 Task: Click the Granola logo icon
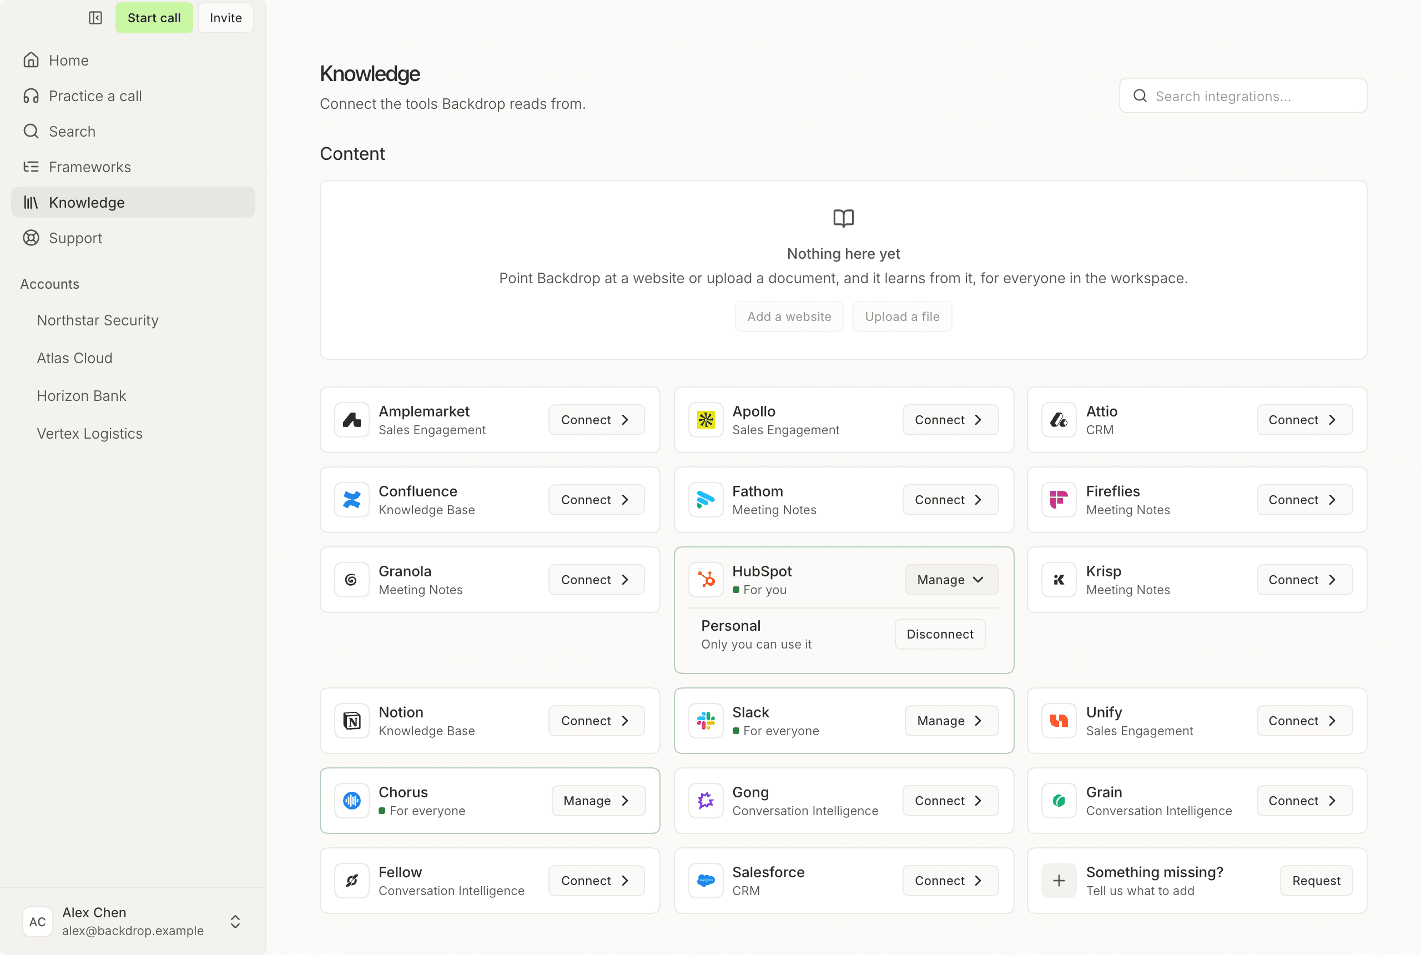(351, 580)
